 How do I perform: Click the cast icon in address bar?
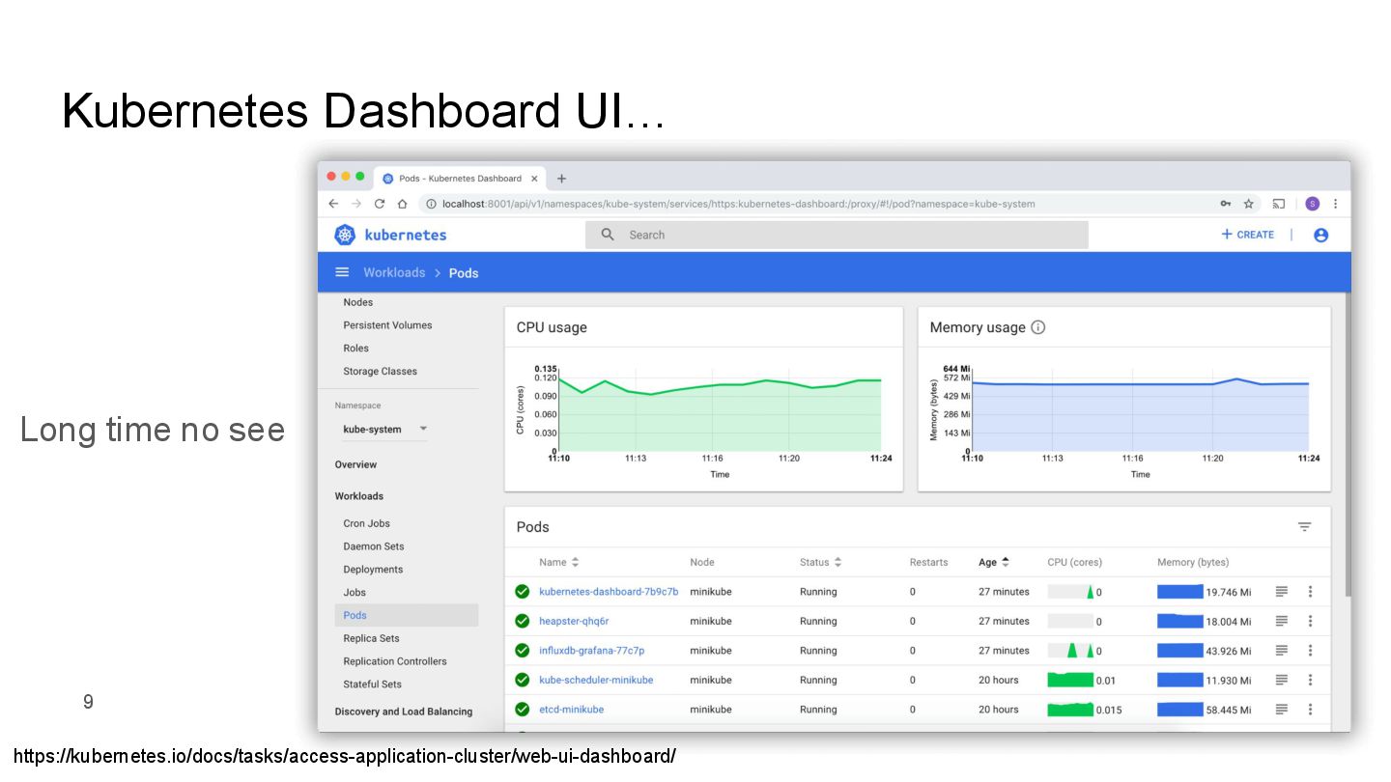(x=1279, y=204)
